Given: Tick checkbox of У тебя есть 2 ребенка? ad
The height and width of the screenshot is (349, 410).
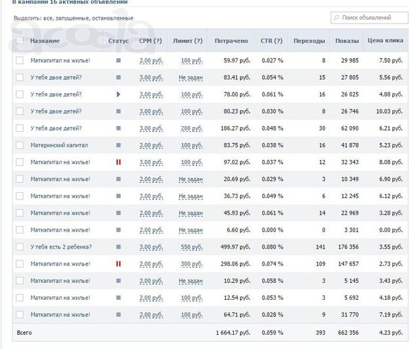Looking at the screenshot, I should click(x=20, y=247).
